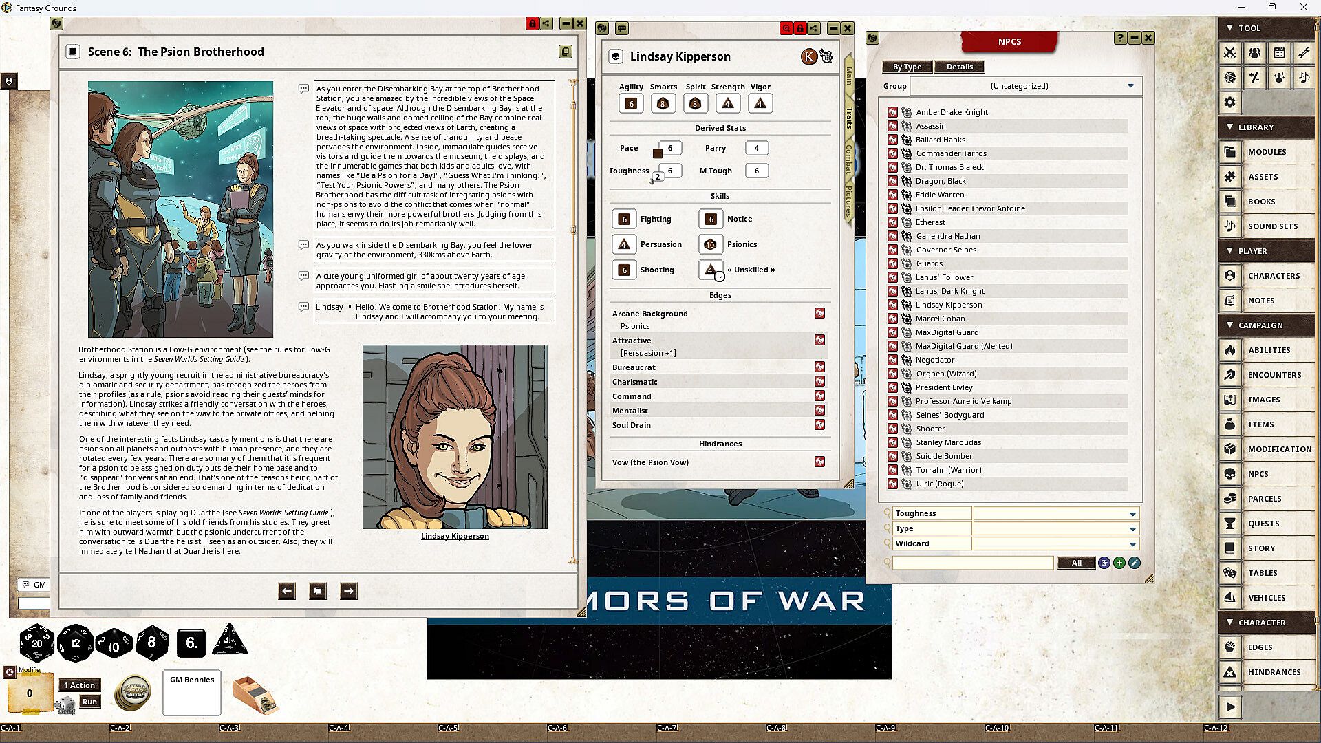The image size is (1321, 743).
Task: Click the All filter button
Action: (1076, 563)
